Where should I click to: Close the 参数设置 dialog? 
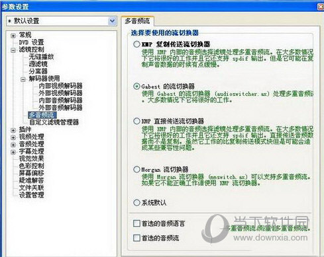321,7
